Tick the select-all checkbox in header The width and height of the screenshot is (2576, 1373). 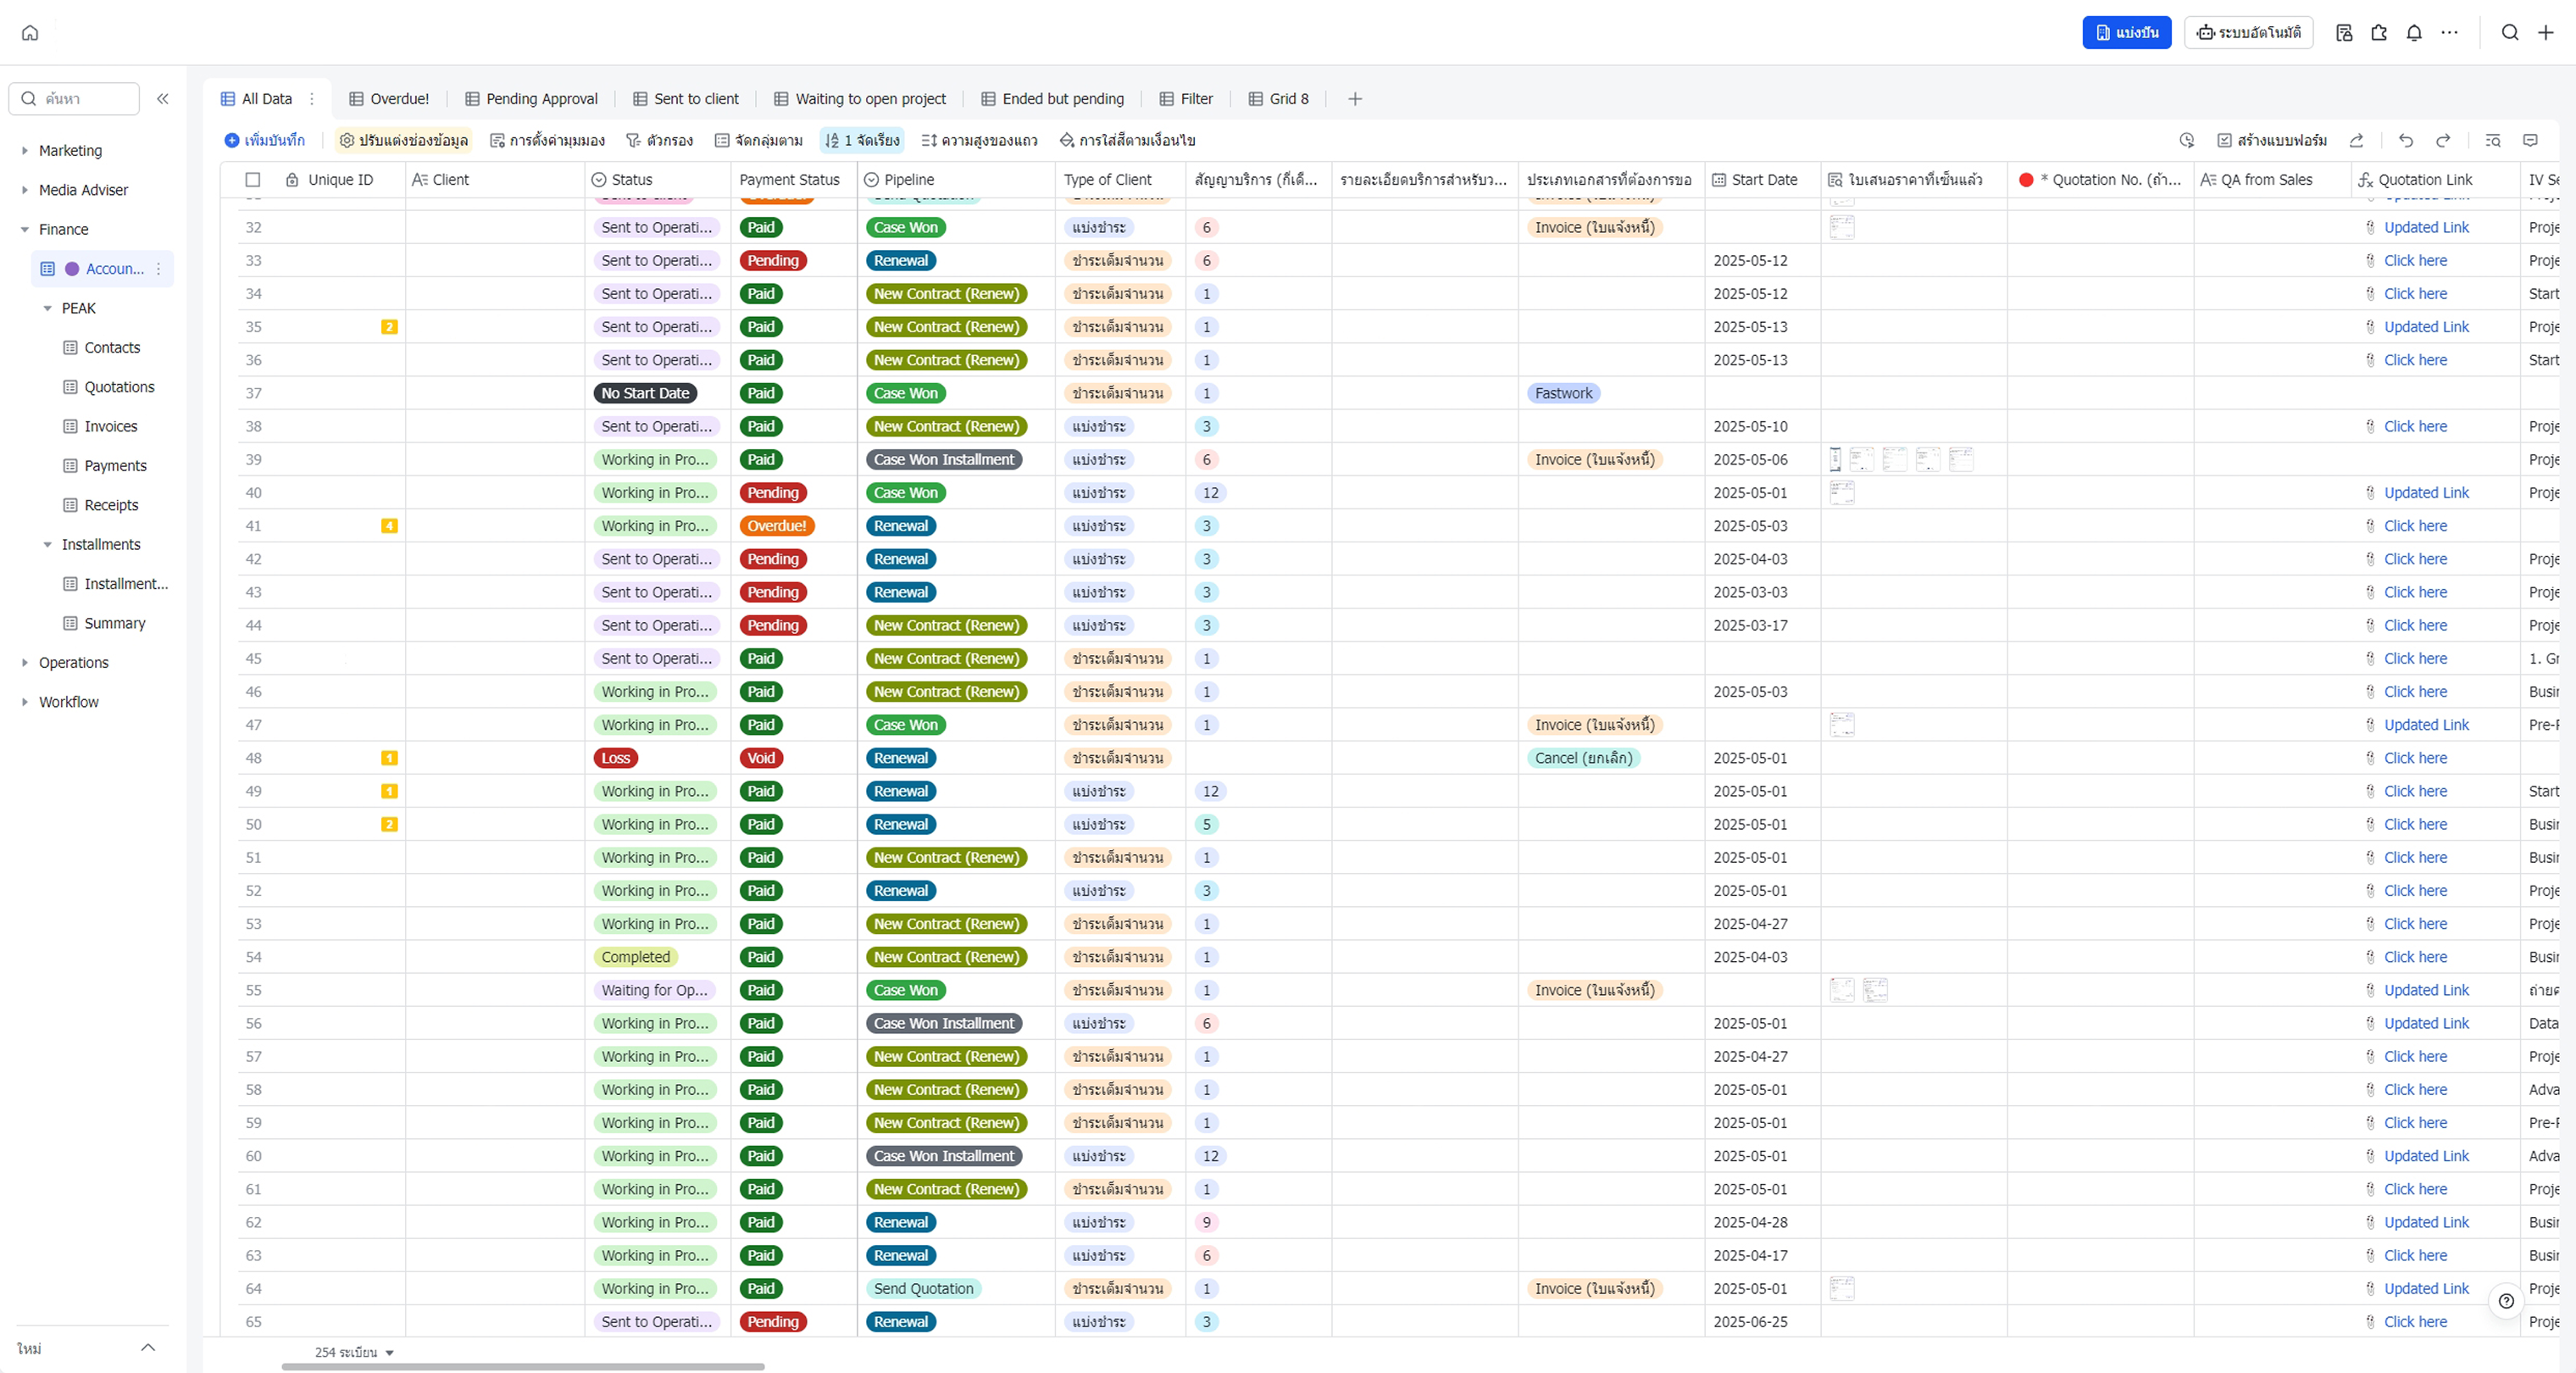pyautogui.click(x=253, y=180)
